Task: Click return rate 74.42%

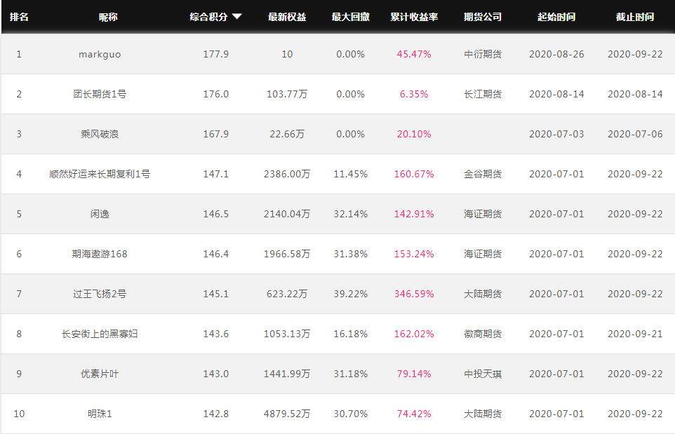Action: [414, 414]
